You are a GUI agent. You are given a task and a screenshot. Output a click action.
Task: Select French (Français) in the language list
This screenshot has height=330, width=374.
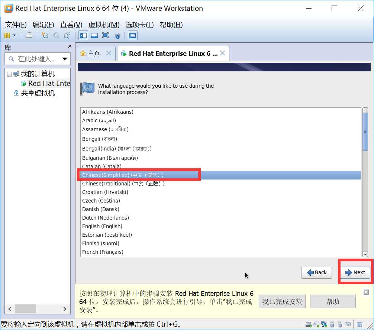point(220,252)
